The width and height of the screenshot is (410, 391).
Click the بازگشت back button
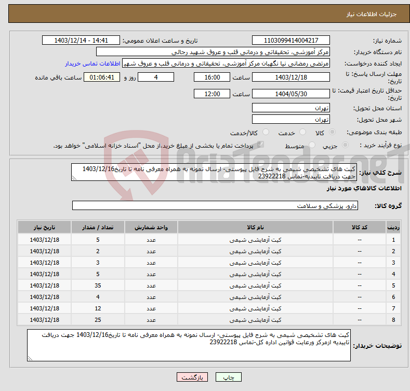[x=192, y=377]
